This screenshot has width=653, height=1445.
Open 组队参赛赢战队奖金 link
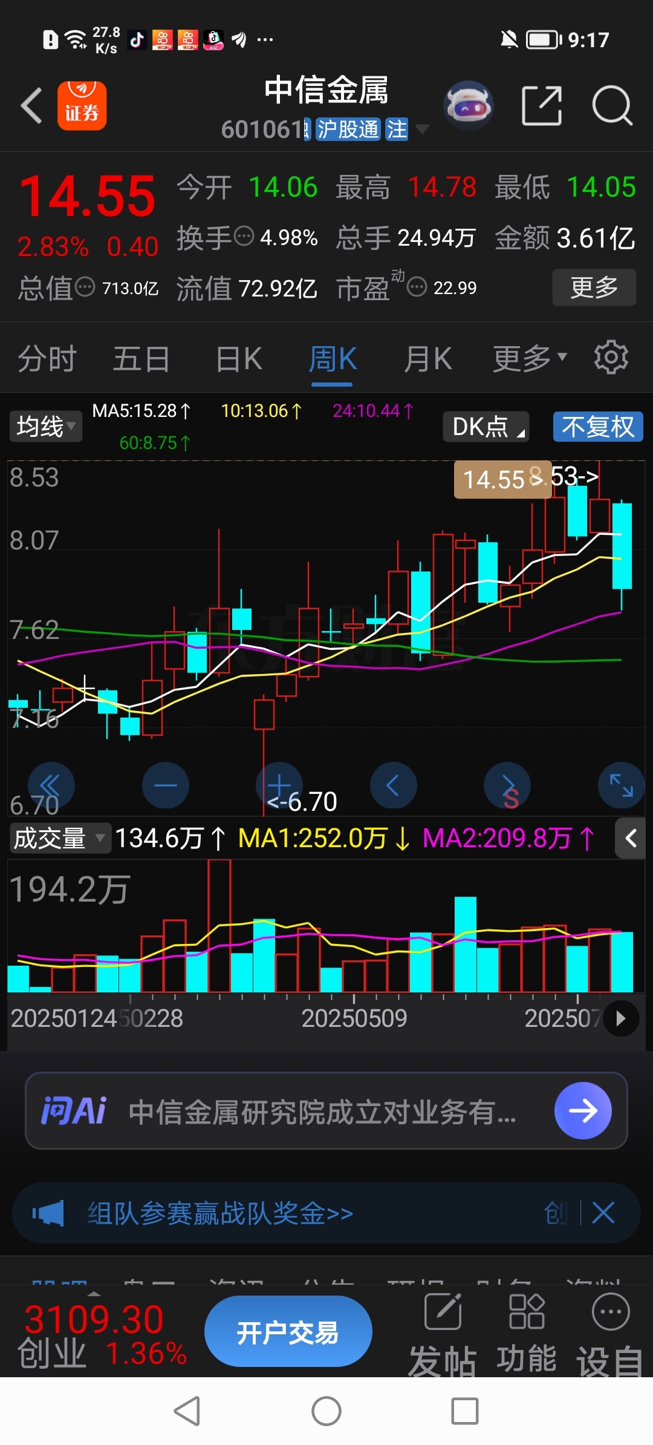(x=220, y=1213)
